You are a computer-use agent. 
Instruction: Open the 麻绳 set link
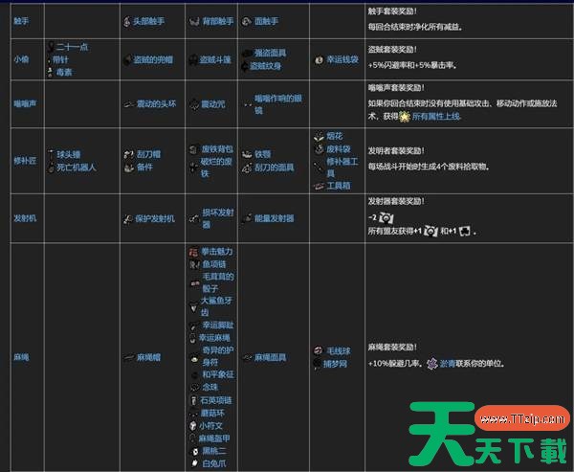pyautogui.click(x=21, y=357)
